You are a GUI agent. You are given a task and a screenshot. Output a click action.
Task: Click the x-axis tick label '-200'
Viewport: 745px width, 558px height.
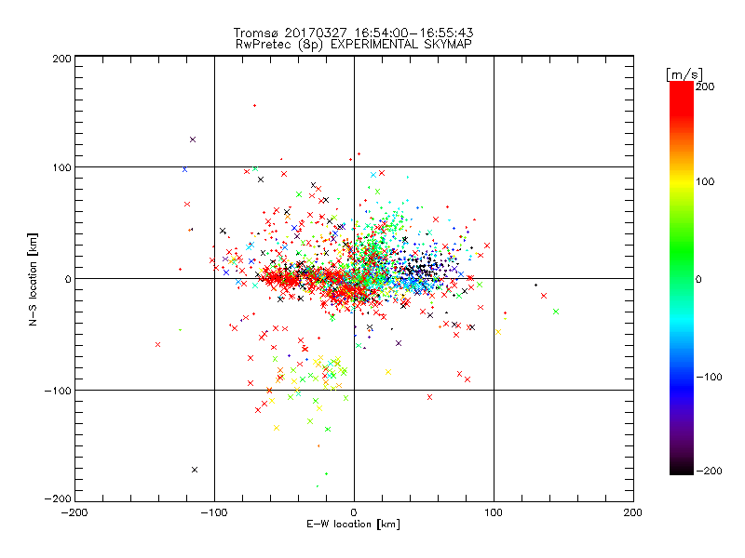[x=74, y=513]
